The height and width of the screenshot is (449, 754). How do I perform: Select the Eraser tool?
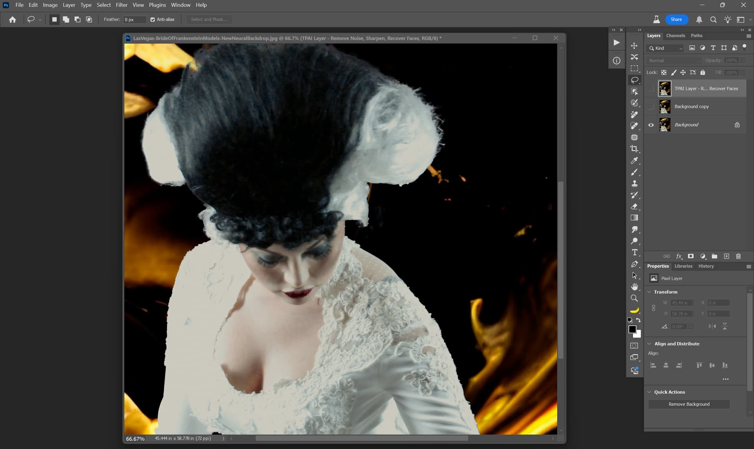pyautogui.click(x=634, y=206)
